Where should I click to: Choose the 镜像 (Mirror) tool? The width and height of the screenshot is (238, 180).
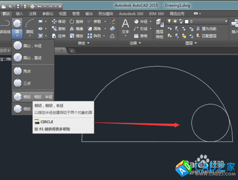click(x=76, y=29)
